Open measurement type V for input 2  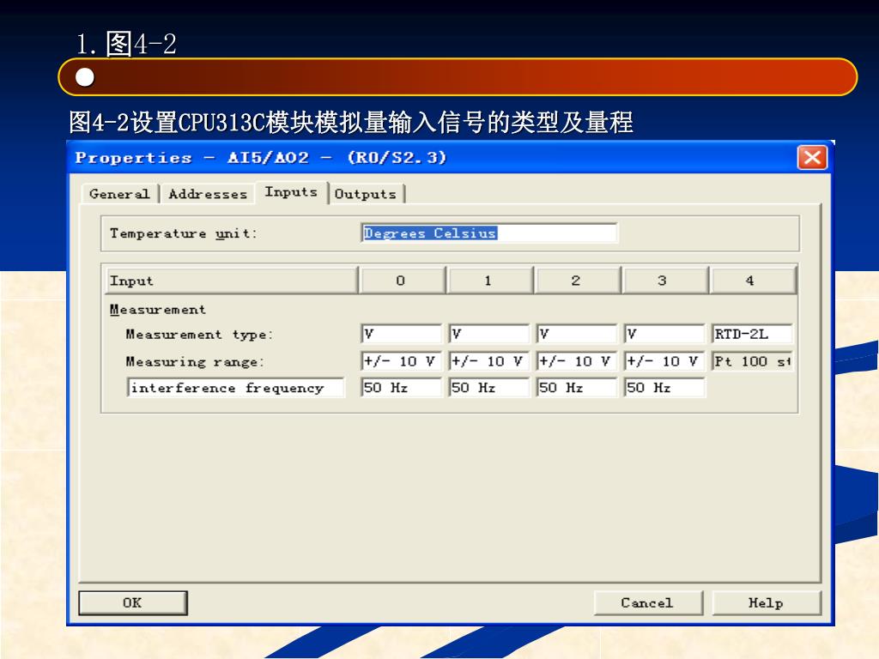click(x=576, y=334)
